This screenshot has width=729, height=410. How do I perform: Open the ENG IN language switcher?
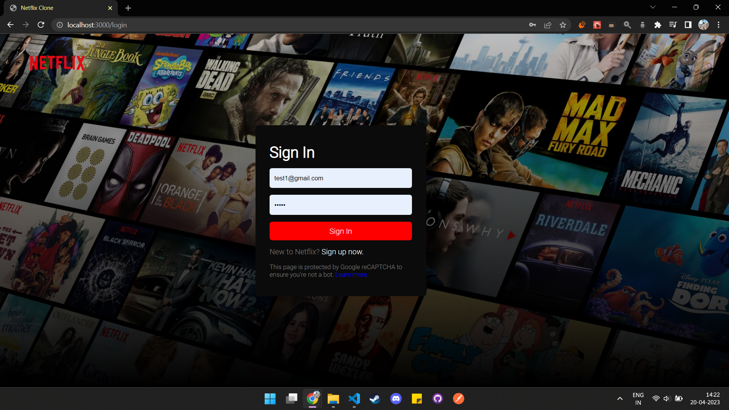pos(638,399)
